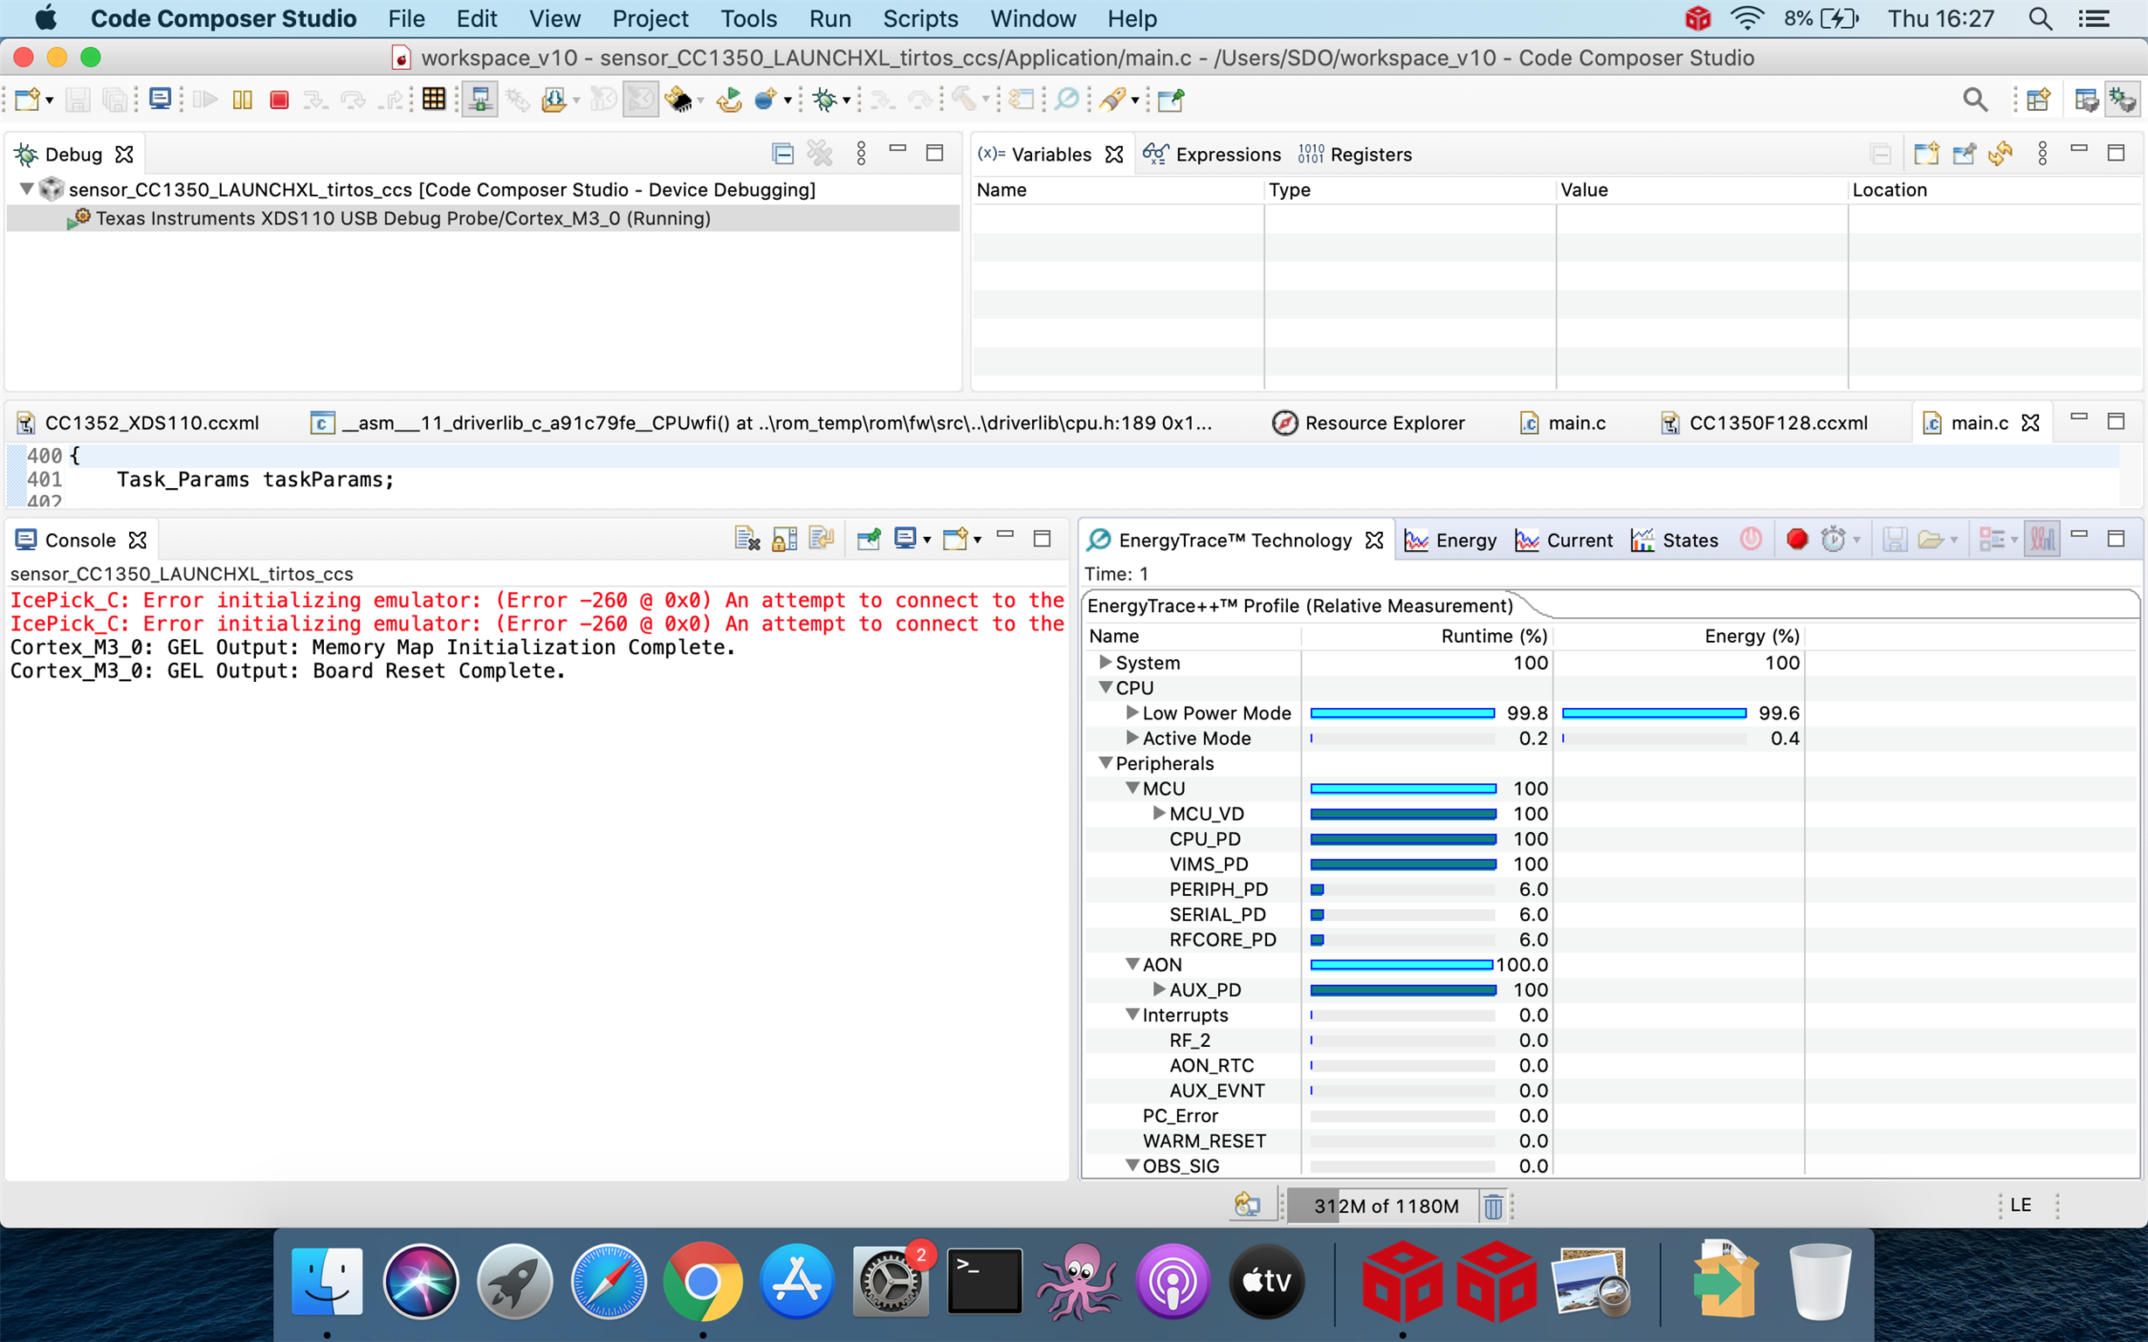The image size is (2148, 1342).
Task: Click the open console monitor toolbar icon
Action: (x=160, y=100)
